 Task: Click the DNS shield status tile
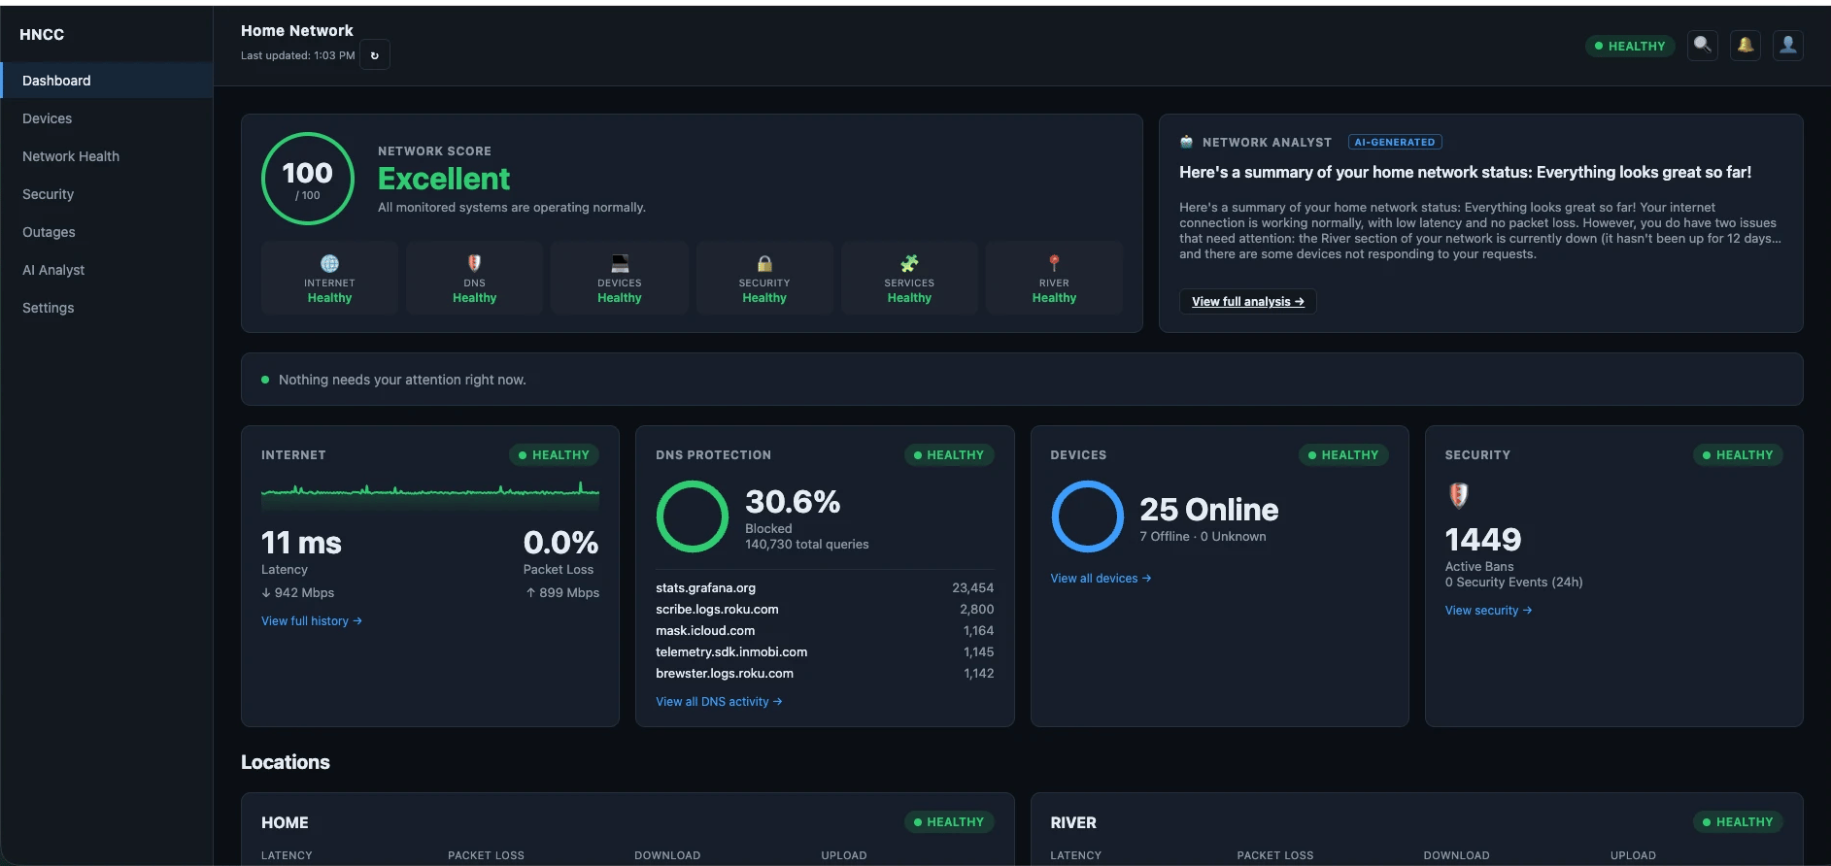[474, 278]
